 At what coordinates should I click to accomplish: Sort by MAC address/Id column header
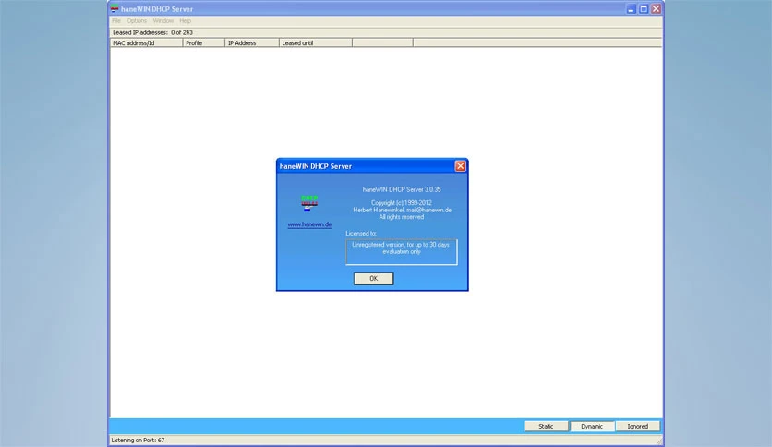pos(146,42)
